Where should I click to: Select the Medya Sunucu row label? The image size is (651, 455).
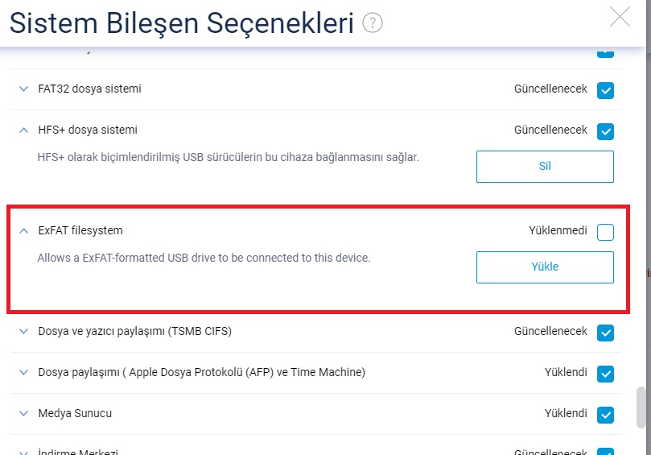coord(75,413)
